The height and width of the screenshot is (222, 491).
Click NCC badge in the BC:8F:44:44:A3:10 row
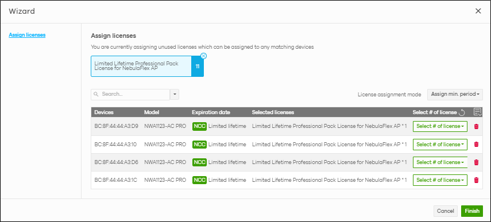coord(199,144)
